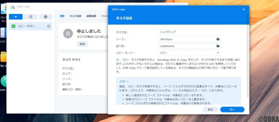
Task: Click the ミラー: heading in description box
Action: click(x=124, y=81)
